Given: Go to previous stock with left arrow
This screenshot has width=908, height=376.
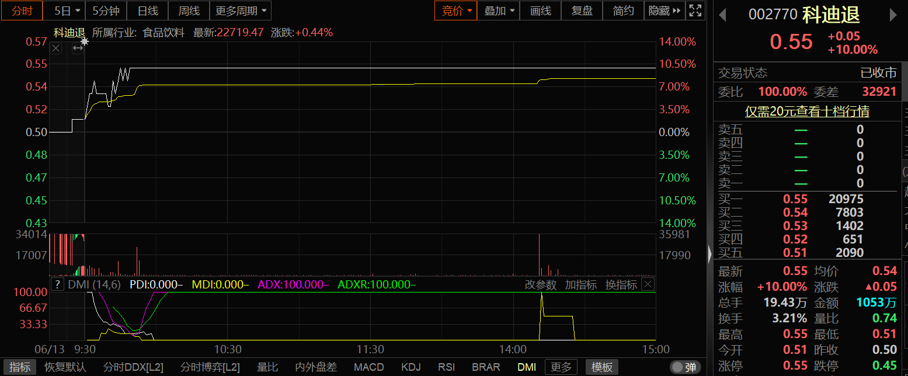Looking at the screenshot, I should pos(722,15).
